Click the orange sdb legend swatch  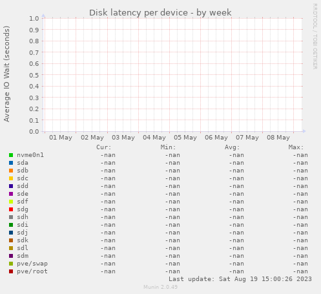tap(11, 171)
